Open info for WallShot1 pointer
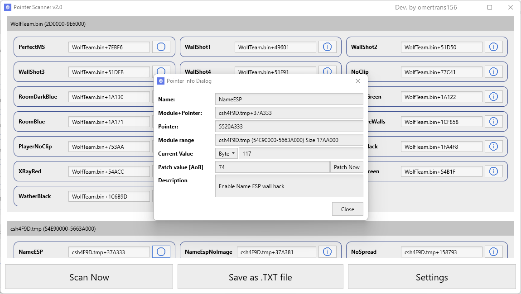The width and height of the screenshot is (521, 294). coord(327,47)
